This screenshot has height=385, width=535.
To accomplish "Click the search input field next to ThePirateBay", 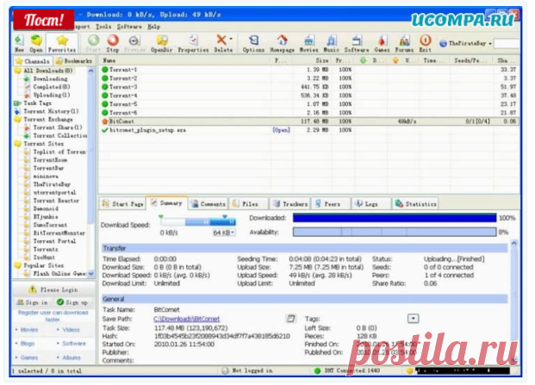I will [x=507, y=44].
